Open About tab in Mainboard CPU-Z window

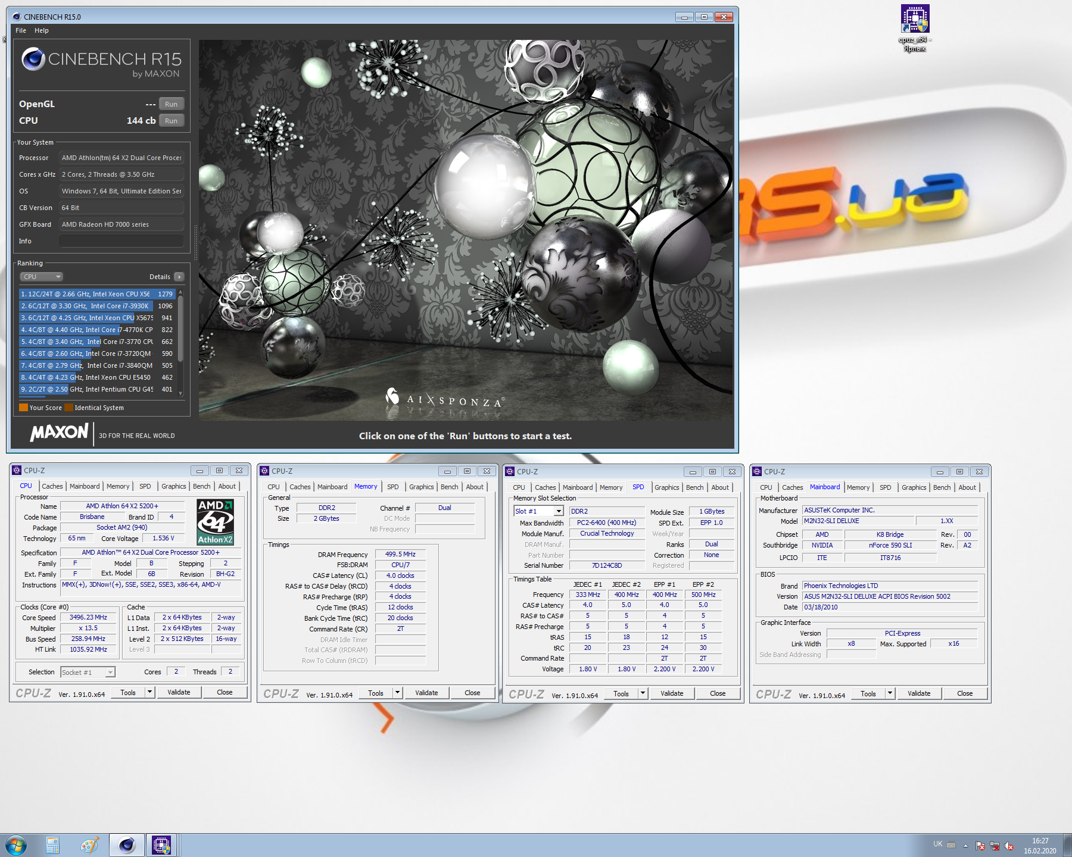967,487
